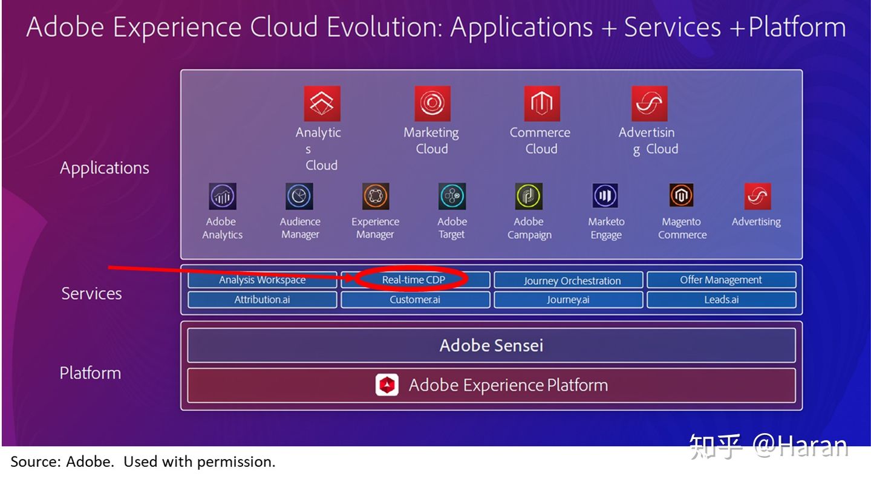Select the Marketo Engage icon

click(x=605, y=196)
